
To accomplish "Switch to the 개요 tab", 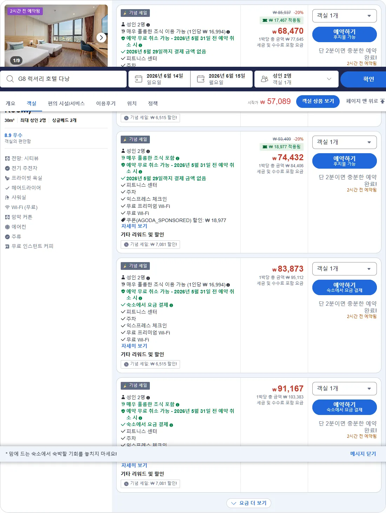I will (x=11, y=103).
